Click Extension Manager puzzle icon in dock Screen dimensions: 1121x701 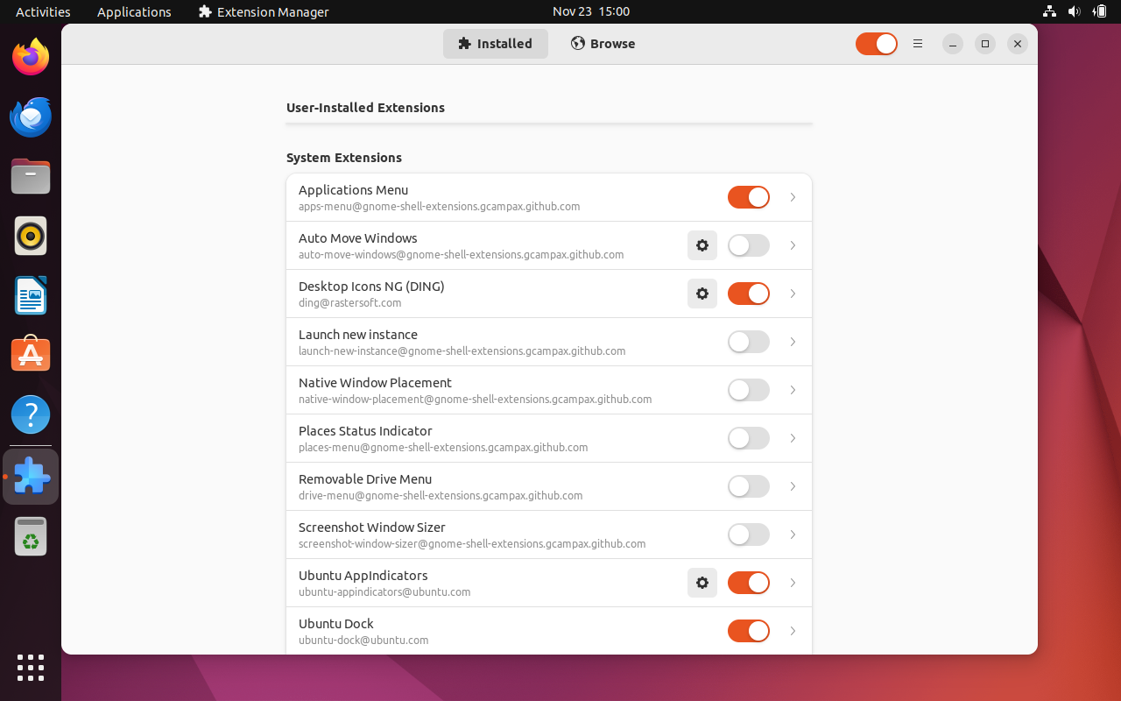coord(31,477)
